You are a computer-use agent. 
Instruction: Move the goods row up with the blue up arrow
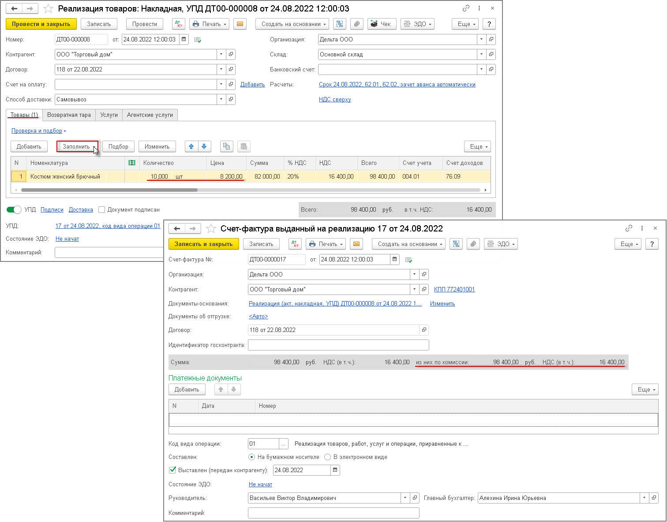pos(191,146)
